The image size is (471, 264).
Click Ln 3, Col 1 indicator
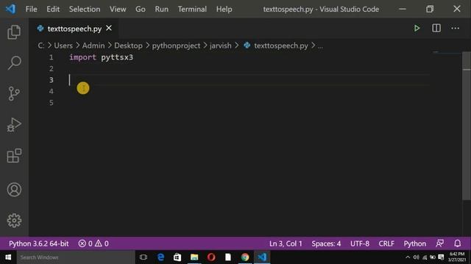coord(286,243)
